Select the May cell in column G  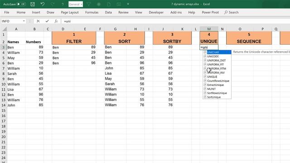116,79
